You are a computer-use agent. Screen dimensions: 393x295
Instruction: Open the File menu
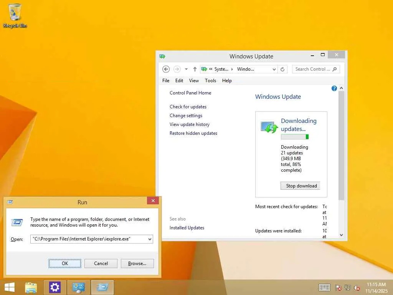[166, 81]
